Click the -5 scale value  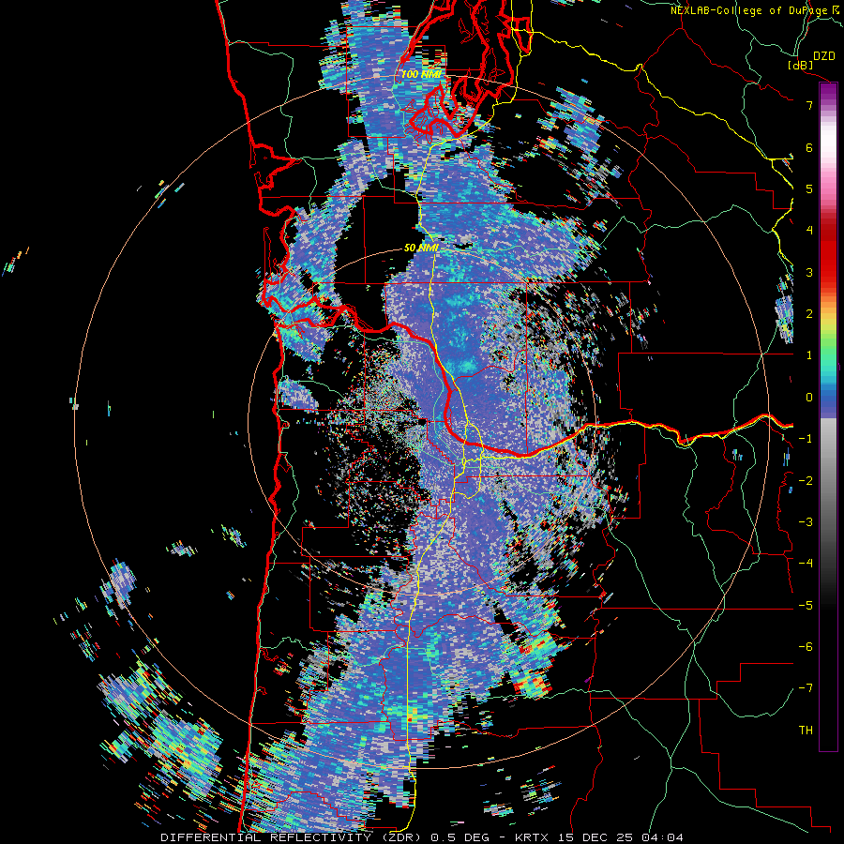(806, 606)
